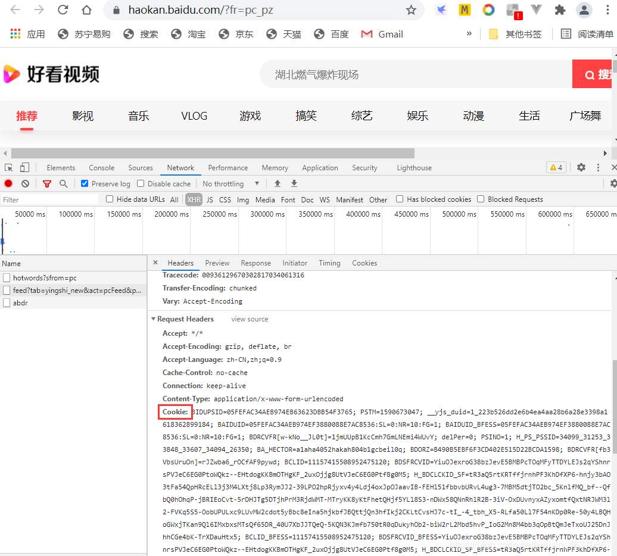Click the yellow M extension icon
The height and width of the screenshot is (556, 617).
tap(465, 10)
